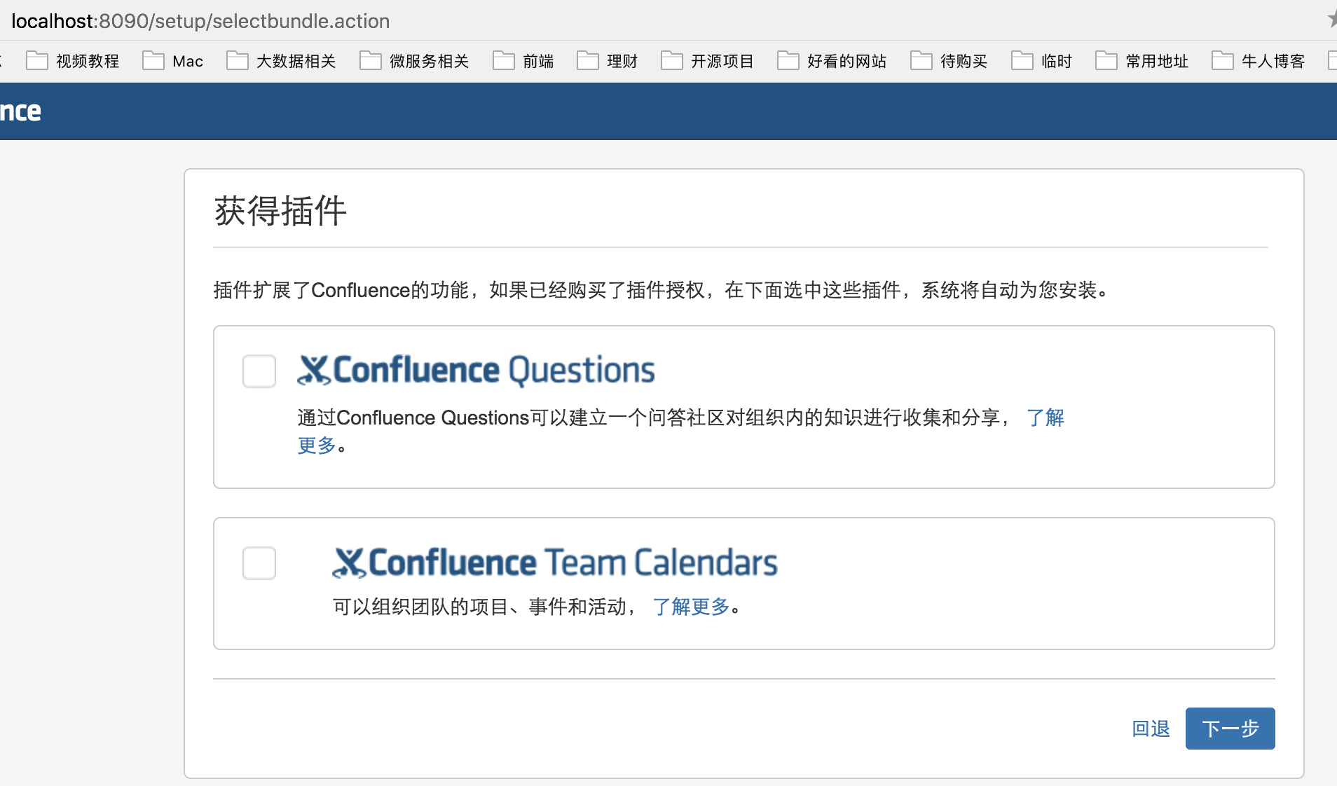
Task: Click the Confluence logo in the header
Action: [21, 110]
